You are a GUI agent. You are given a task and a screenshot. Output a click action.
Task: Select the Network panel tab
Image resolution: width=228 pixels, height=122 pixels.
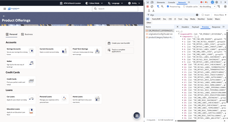[182, 2]
